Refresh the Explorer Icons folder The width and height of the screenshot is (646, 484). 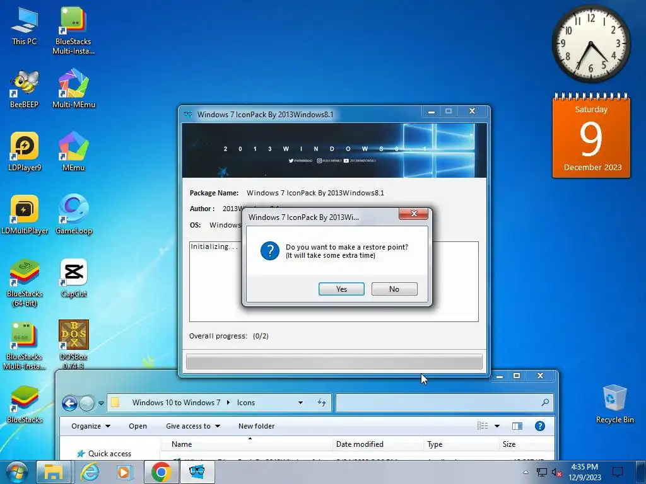pos(322,403)
